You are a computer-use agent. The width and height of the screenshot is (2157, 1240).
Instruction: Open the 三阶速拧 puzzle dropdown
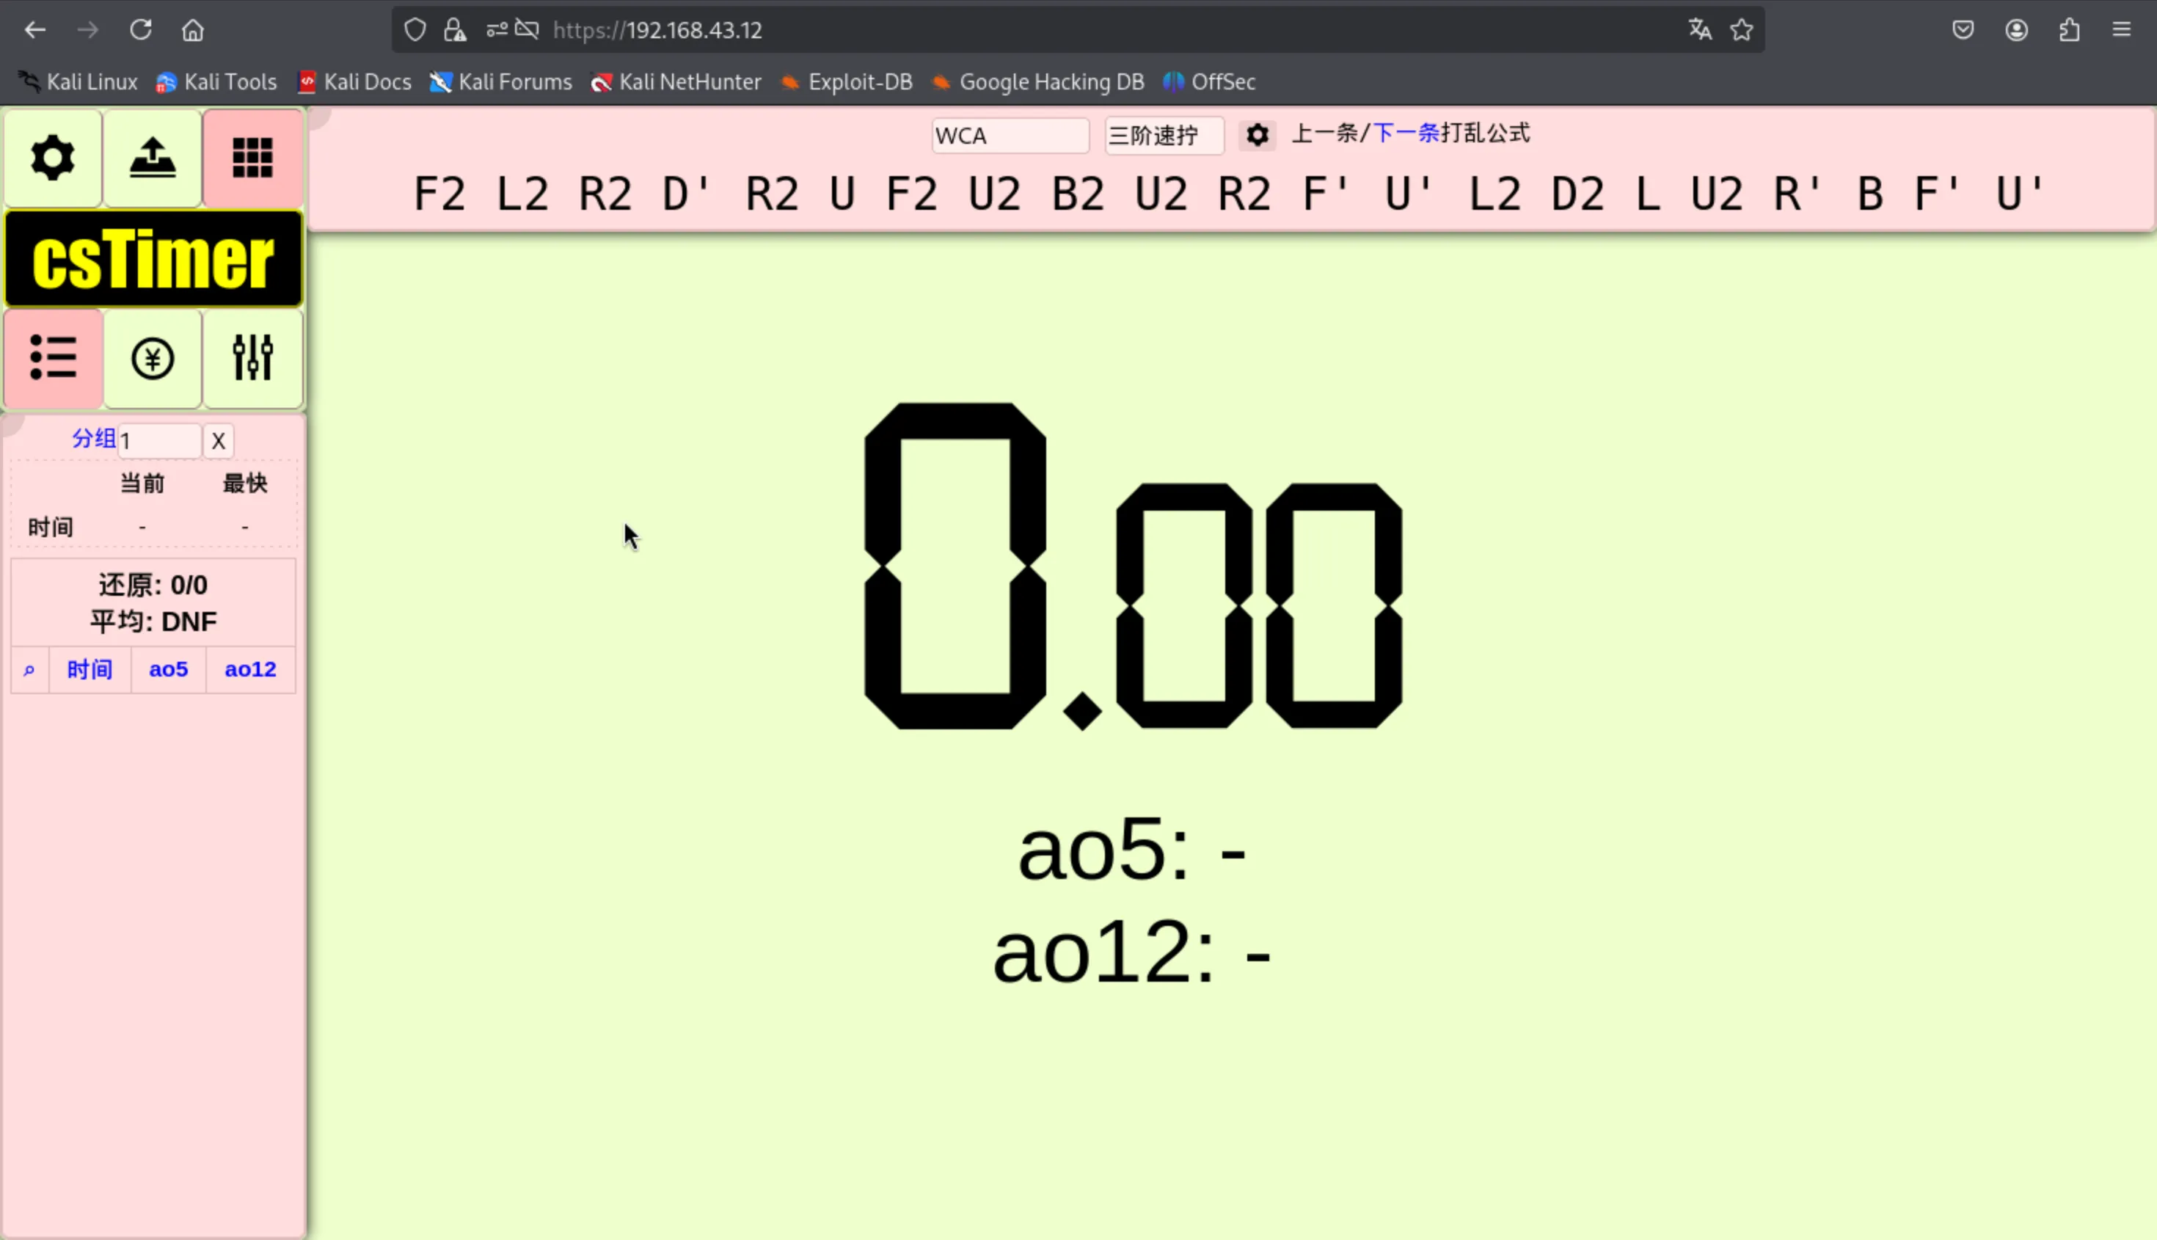pyautogui.click(x=1163, y=136)
